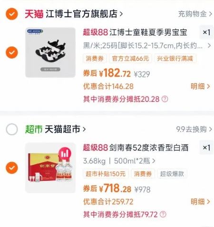214x227 pixels.
Task: Open 明细 for the 146.28 discount
Action: tap(200, 87)
